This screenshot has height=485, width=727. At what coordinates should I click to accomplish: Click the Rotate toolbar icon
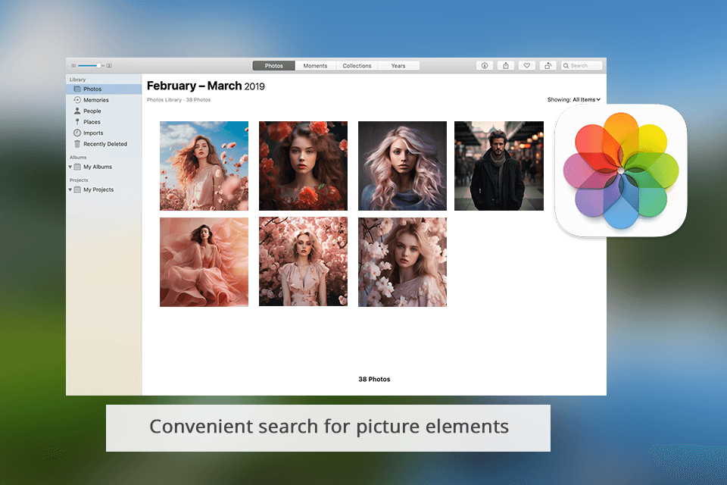(548, 65)
